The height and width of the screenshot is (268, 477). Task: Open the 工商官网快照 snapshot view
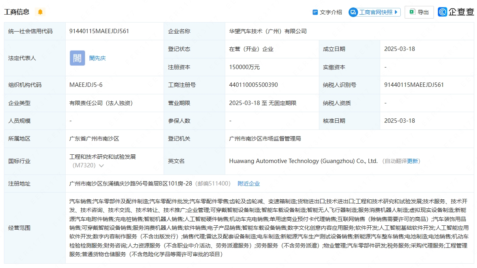pos(374,12)
